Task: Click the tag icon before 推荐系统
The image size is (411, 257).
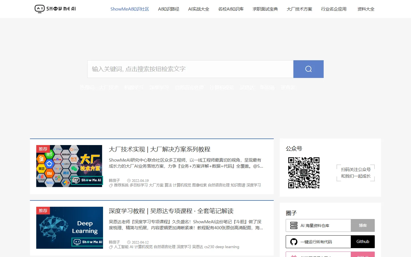Action: pyautogui.click(x=111, y=185)
